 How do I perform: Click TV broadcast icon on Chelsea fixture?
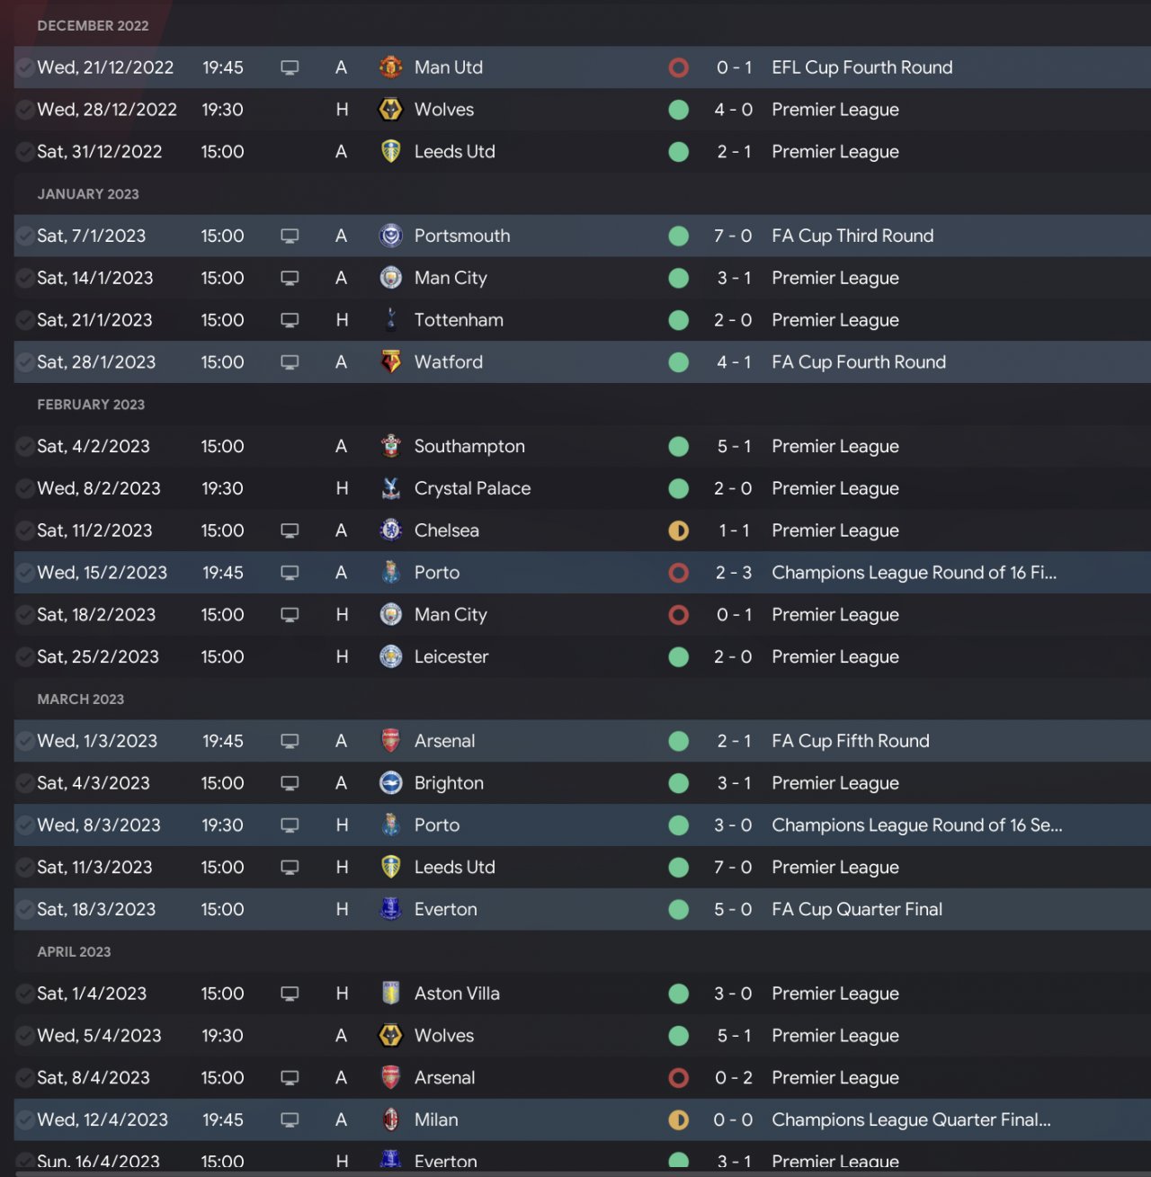(290, 531)
